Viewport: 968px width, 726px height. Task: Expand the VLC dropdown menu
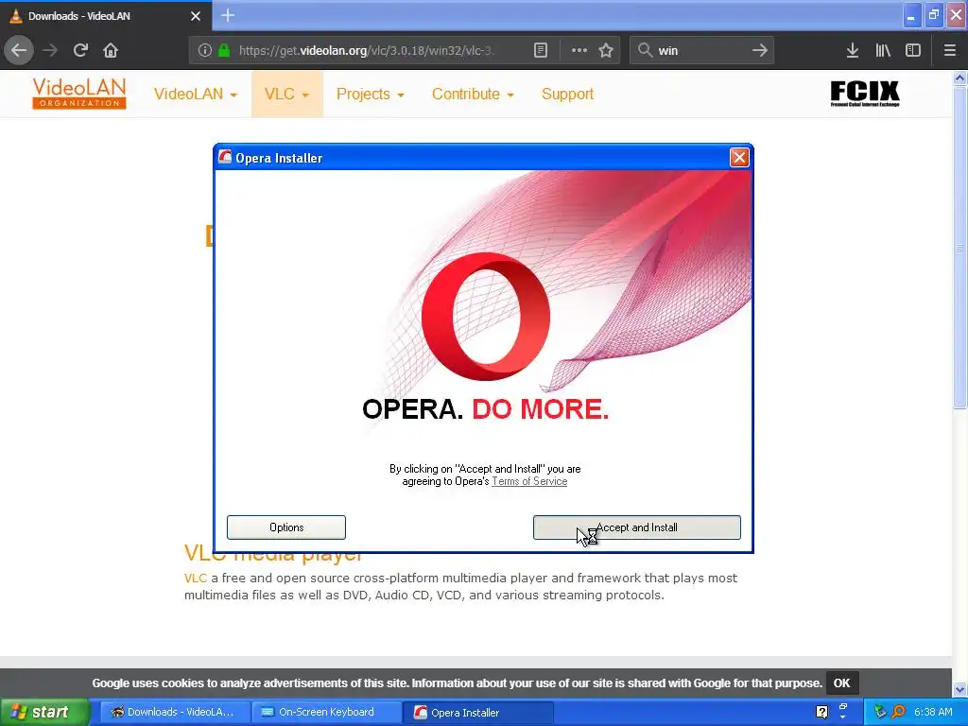(x=286, y=94)
